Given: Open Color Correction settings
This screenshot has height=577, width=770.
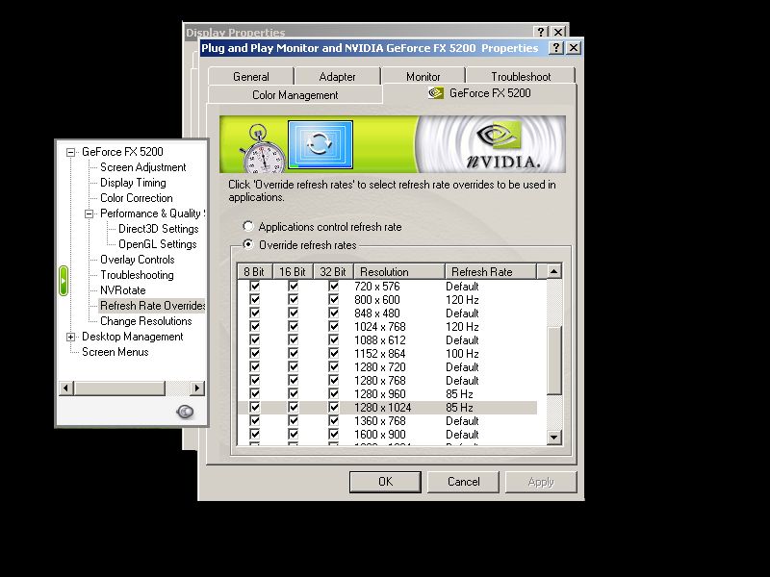Looking at the screenshot, I should click(x=137, y=198).
